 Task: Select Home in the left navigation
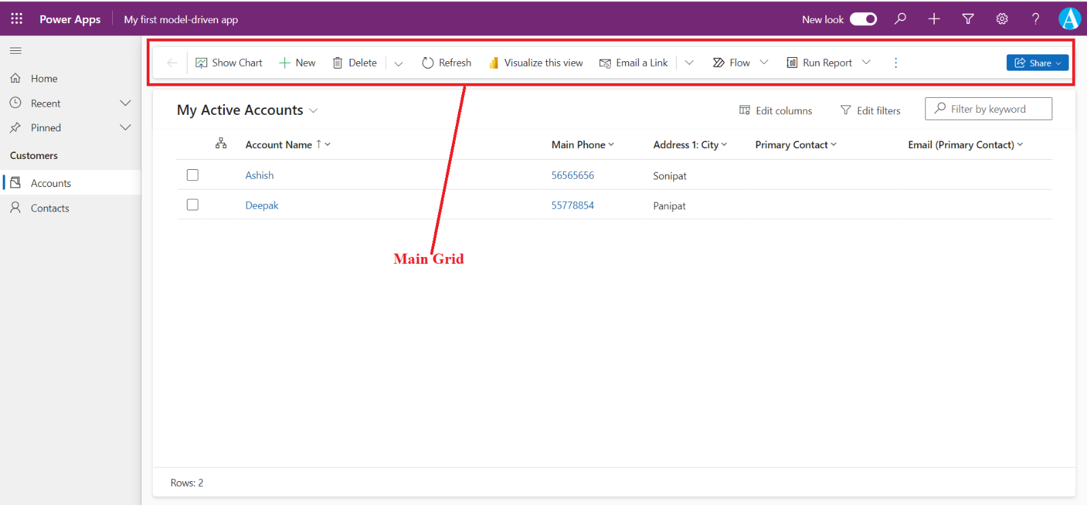click(43, 79)
